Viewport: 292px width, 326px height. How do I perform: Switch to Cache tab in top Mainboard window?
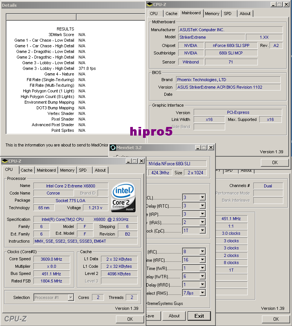171,14
